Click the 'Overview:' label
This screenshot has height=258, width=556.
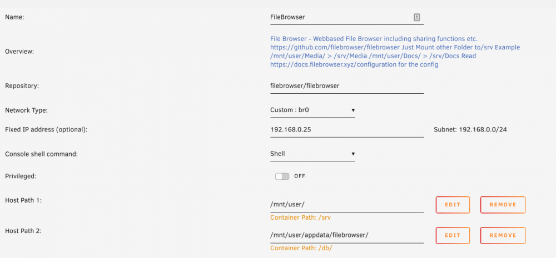[x=19, y=52]
